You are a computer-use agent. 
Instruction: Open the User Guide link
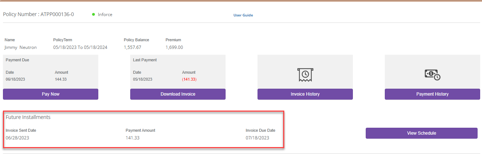pos(243,15)
